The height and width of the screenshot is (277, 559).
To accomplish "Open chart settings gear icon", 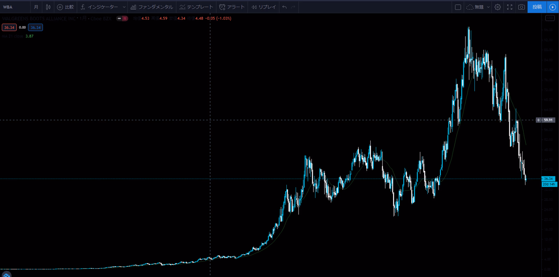I will [498, 7].
